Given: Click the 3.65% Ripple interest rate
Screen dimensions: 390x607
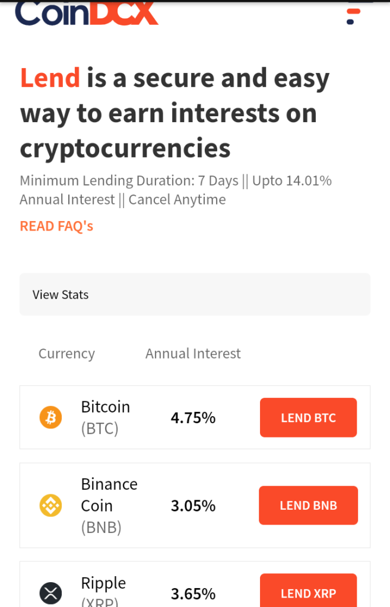Looking at the screenshot, I should pyautogui.click(x=193, y=593).
